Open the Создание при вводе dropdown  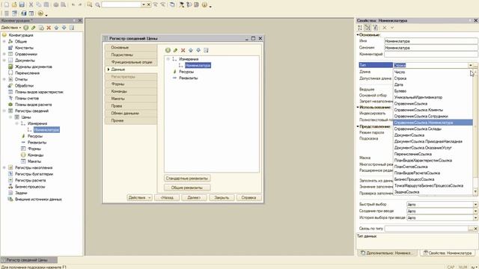(x=475, y=211)
